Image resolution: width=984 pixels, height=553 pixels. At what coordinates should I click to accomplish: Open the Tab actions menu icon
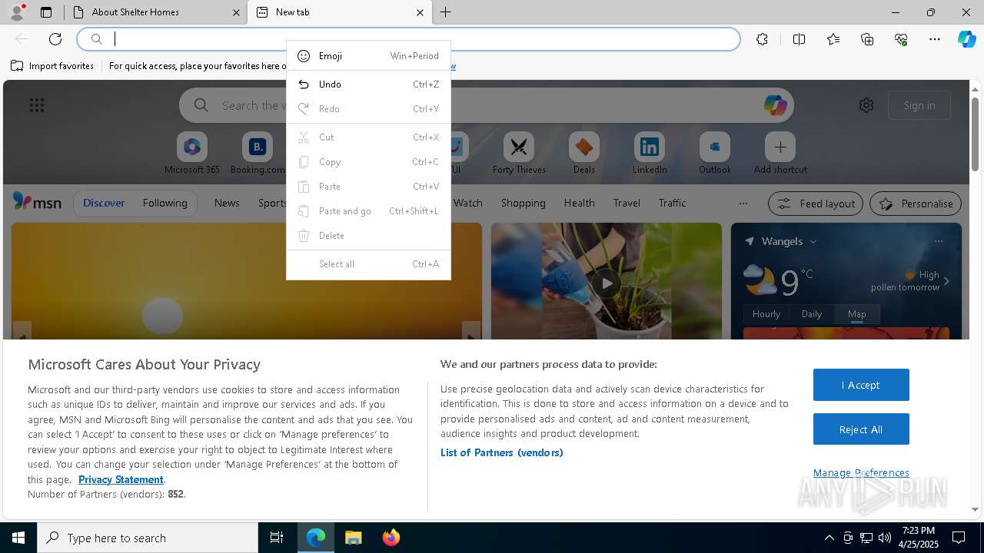click(46, 12)
